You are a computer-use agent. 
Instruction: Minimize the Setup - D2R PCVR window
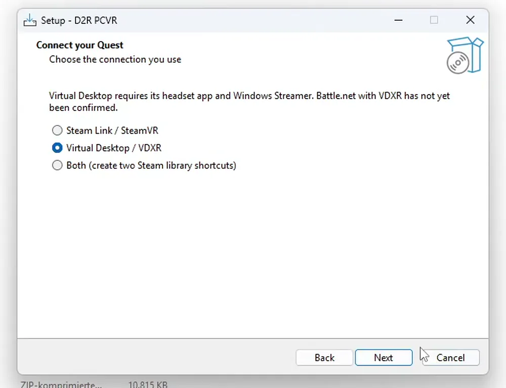click(x=399, y=20)
